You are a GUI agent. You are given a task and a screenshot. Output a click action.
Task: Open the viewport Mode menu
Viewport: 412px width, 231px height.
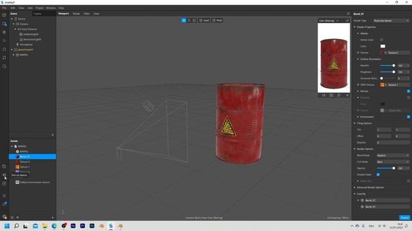(x=76, y=13)
